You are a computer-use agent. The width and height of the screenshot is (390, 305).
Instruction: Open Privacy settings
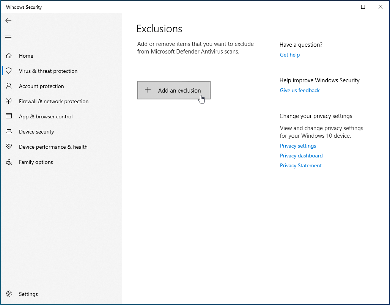298,146
